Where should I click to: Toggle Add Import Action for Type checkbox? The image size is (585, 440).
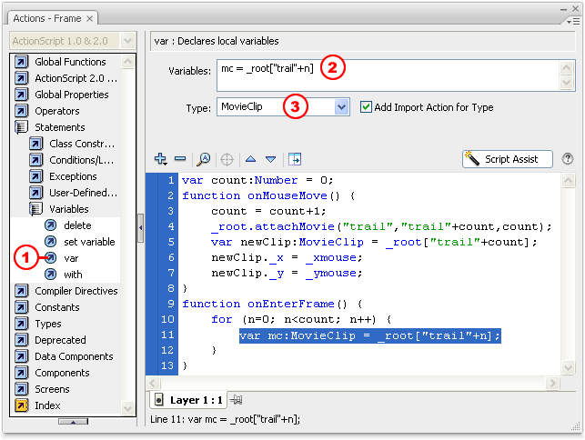point(367,107)
